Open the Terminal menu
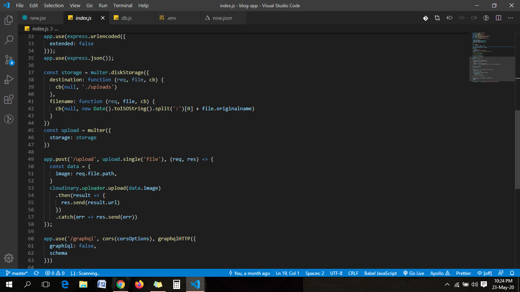Image resolution: width=520 pixels, height=292 pixels. tap(123, 6)
